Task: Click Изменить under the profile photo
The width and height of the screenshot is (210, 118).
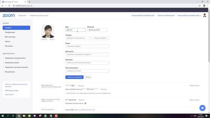Action: tap(44, 39)
